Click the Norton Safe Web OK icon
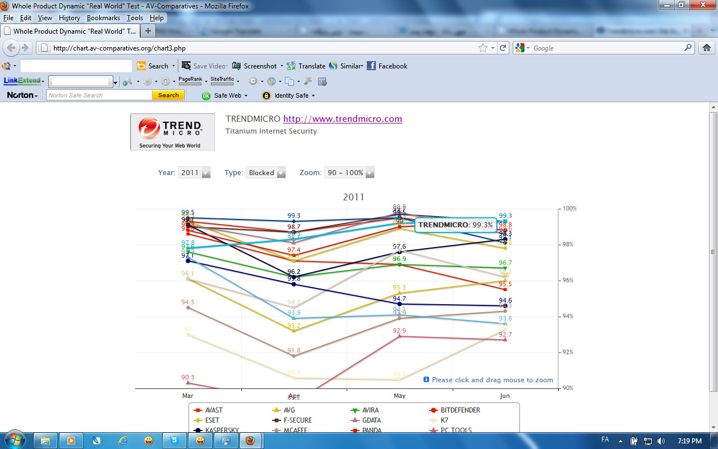 206,95
